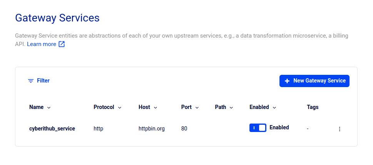Click the Port column sort chevron
The width and height of the screenshot is (373, 165).
coord(197,107)
